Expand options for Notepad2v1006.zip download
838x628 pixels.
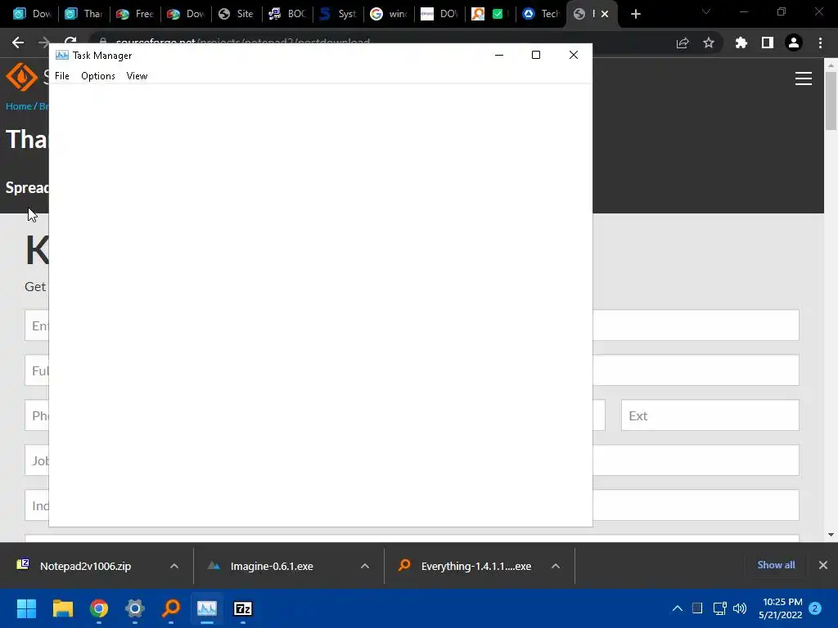coord(174,566)
